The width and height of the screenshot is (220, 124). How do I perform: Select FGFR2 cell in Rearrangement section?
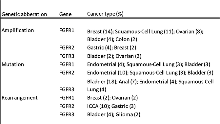67,106
